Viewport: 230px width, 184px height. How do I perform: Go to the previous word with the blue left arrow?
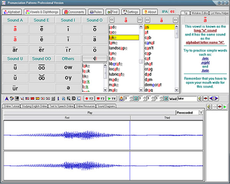(211, 99)
